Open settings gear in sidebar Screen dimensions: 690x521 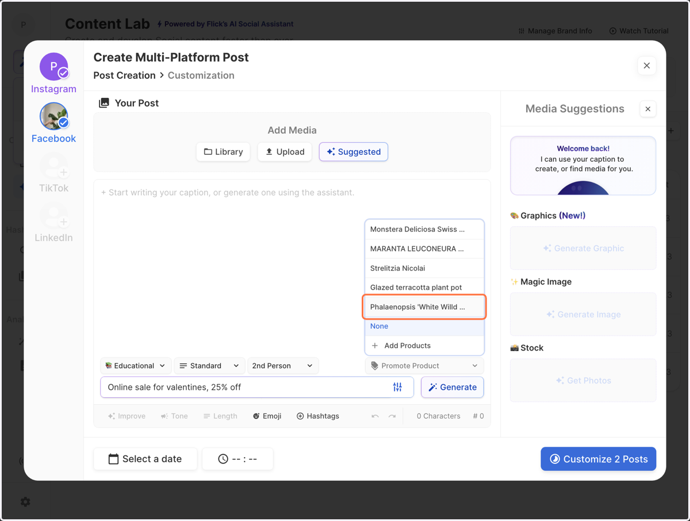point(25,502)
